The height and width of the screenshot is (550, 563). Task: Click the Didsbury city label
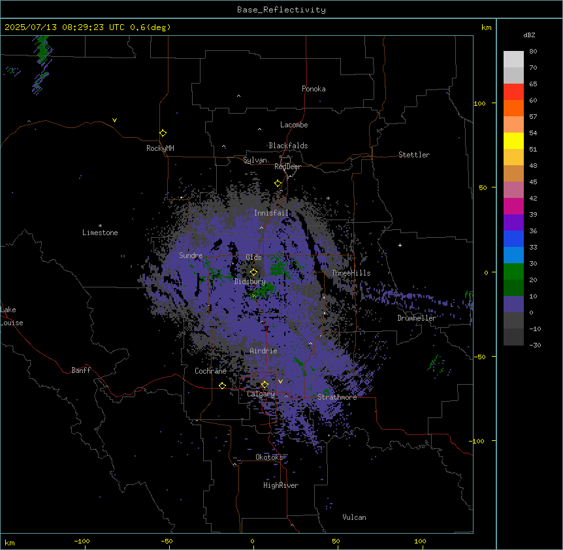249,282
